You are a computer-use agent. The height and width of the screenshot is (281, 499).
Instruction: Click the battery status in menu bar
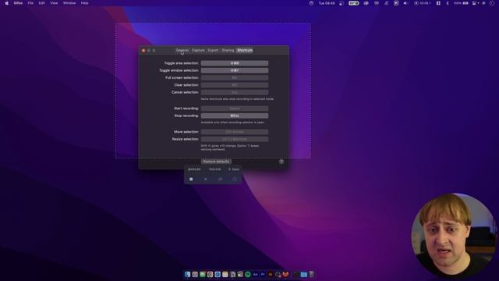(461, 3)
